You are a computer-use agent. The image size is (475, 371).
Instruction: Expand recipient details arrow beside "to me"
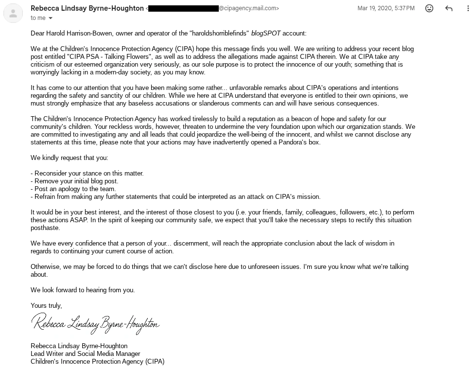51,18
